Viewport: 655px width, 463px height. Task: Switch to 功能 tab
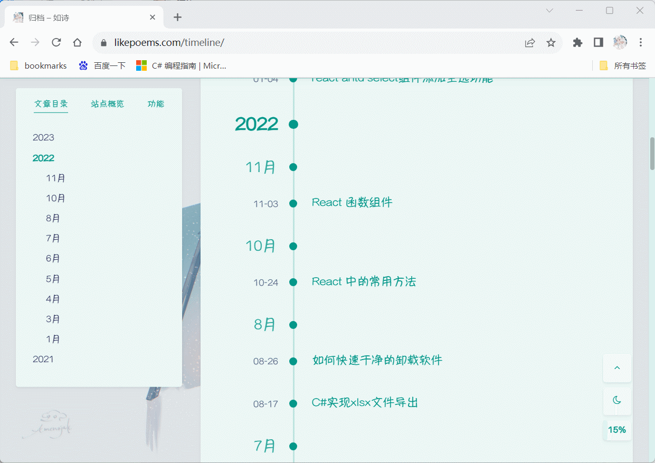coord(156,104)
